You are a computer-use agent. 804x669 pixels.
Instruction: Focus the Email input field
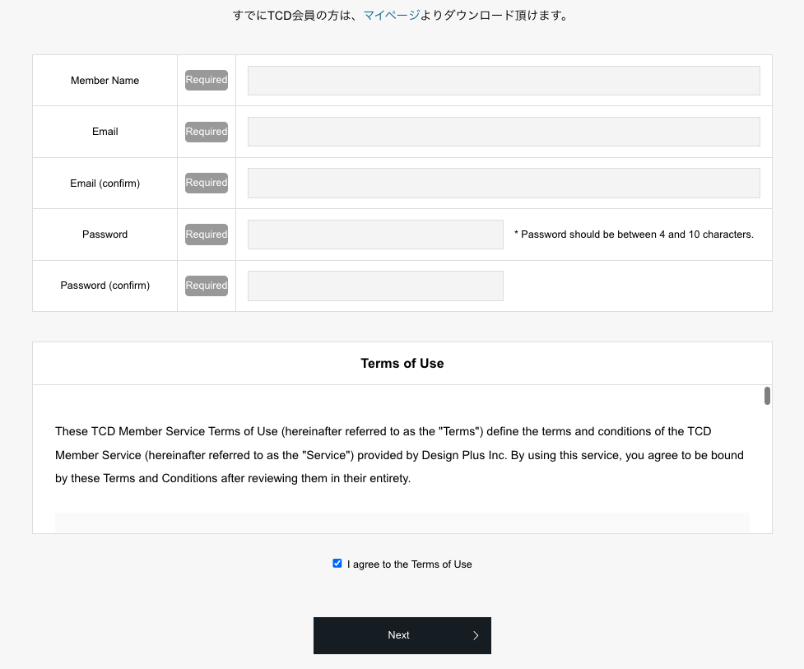pyautogui.click(x=504, y=132)
